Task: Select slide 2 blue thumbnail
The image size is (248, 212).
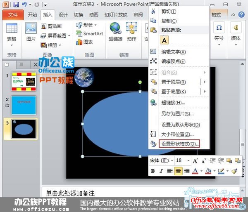Action: point(24,105)
